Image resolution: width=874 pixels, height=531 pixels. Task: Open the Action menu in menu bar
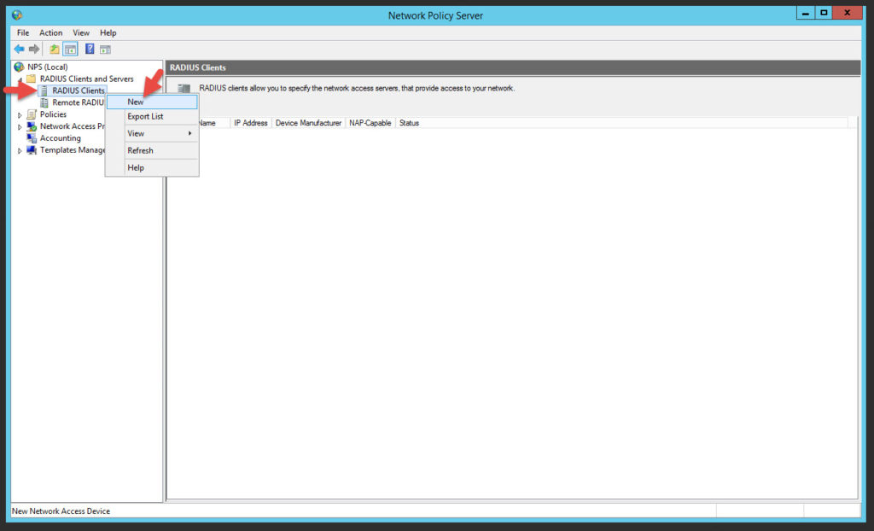click(50, 32)
